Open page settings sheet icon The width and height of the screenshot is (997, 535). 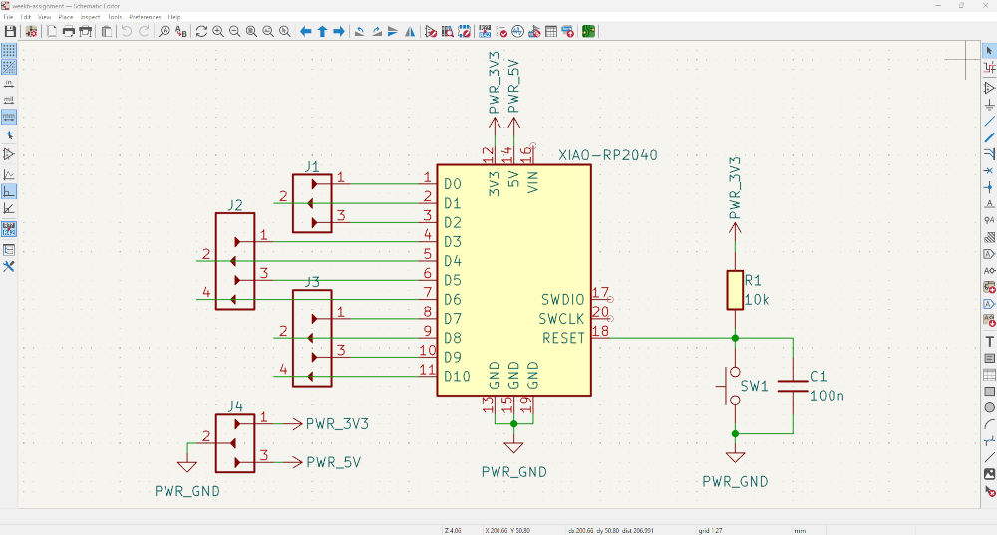52,31
